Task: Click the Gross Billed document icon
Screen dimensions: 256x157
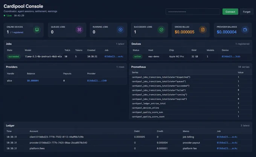Action: [x=203, y=30]
